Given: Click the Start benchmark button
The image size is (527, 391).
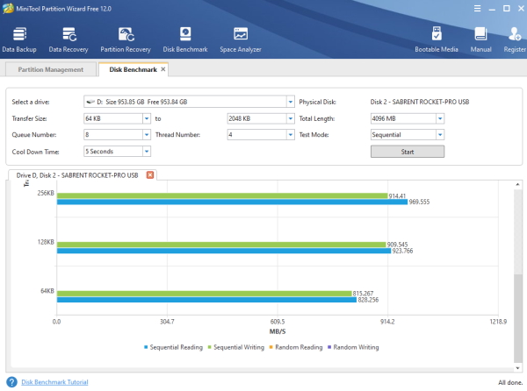Looking at the screenshot, I should [x=408, y=152].
